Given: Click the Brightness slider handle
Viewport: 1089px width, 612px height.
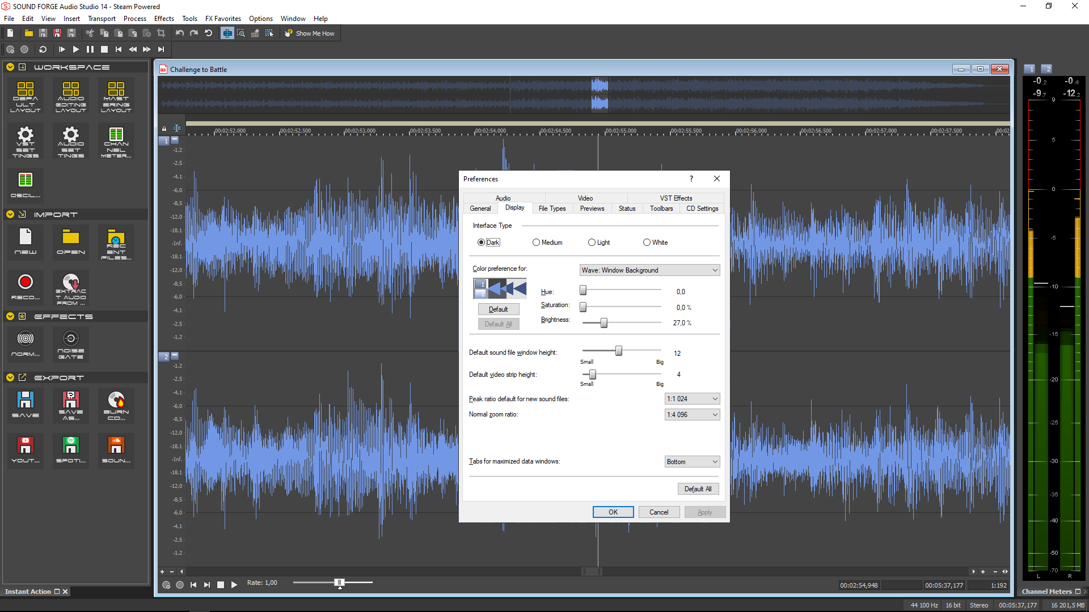Looking at the screenshot, I should pos(604,323).
